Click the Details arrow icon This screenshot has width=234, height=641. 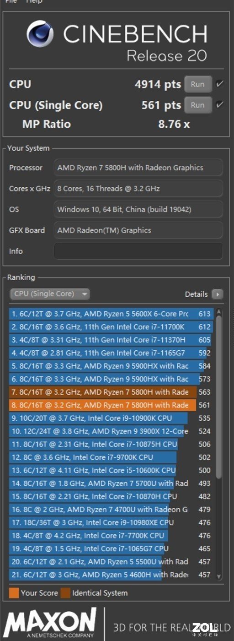click(x=218, y=294)
